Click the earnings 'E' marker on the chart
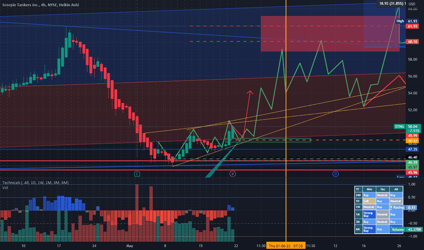 pos(137,174)
